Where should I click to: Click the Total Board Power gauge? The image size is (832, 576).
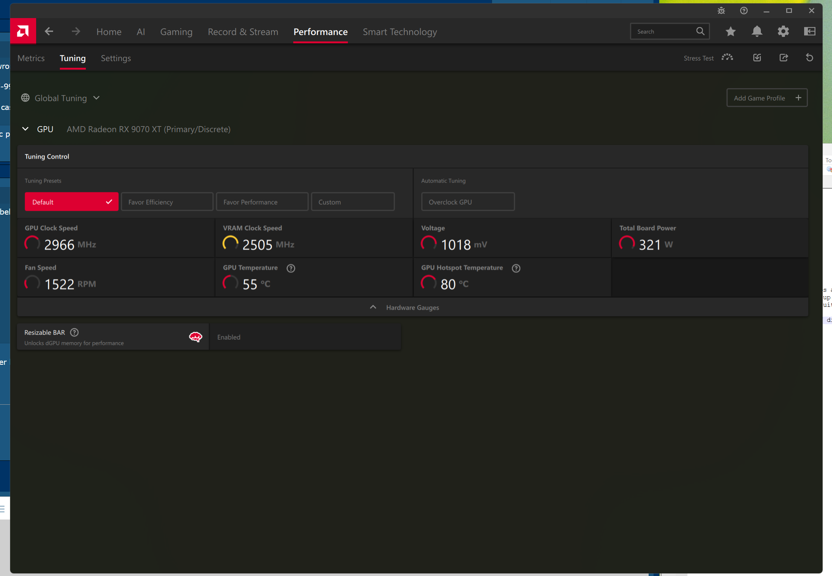pos(627,244)
